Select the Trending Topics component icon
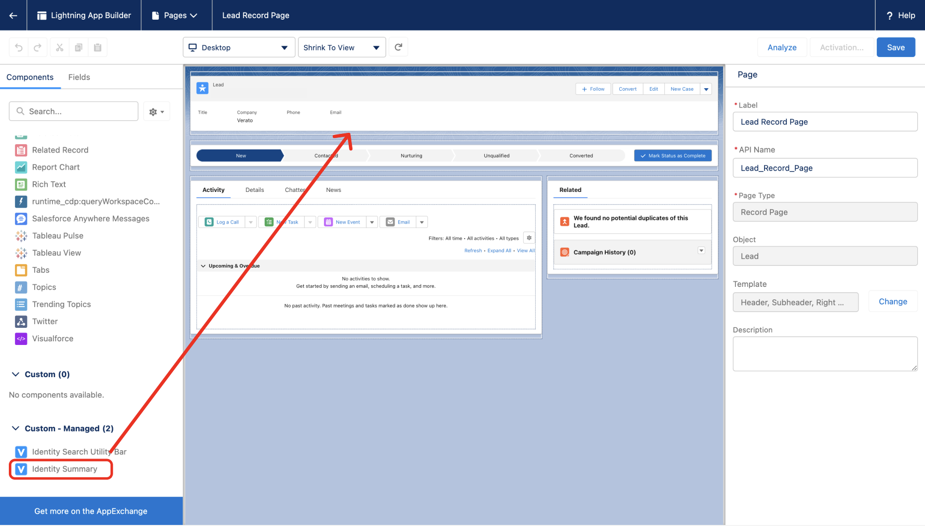Image resolution: width=925 pixels, height=526 pixels. point(21,304)
